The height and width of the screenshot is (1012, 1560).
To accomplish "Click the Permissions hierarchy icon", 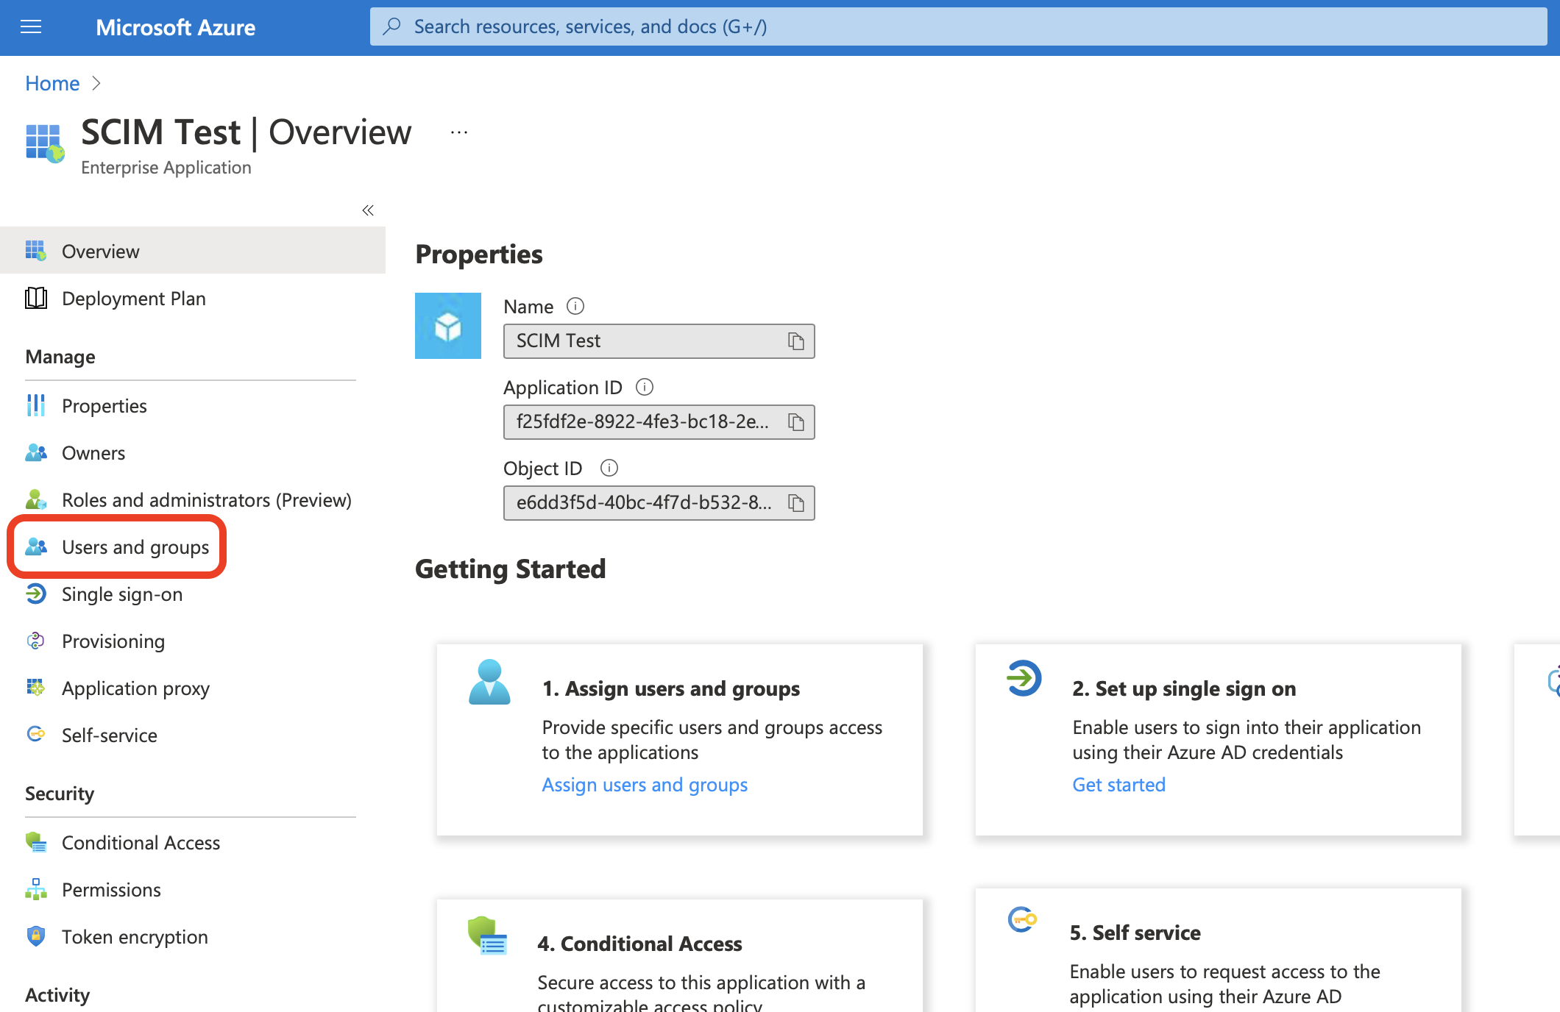I will (36, 889).
